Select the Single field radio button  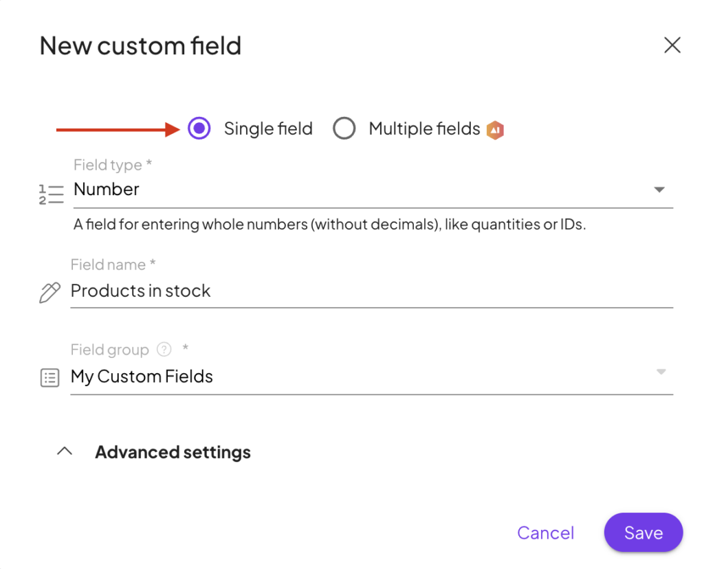coord(199,129)
